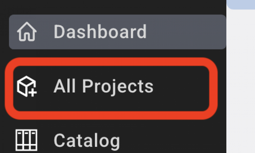Click the Catalog shelves icon
255x153 pixels.
click(x=26, y=140)
